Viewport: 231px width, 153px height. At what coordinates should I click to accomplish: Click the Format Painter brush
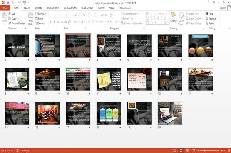click(x=17, y=23)
